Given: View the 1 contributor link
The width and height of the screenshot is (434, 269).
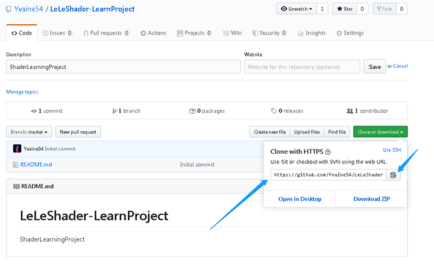Looking at the screenshot, I should (x=367, y=111).
